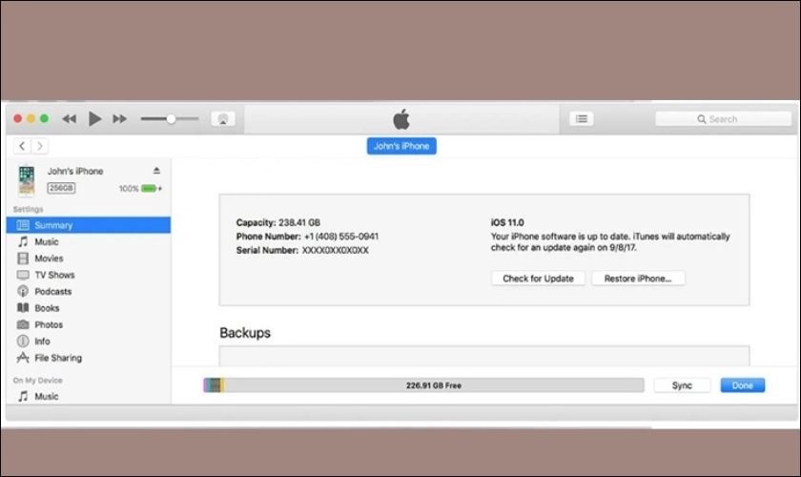Click the blue Done button
801x477 pixels.
pyautogui.click(x=743, y=385)
